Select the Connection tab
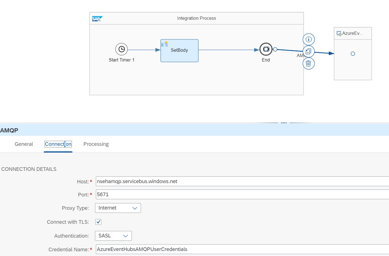The height and width of the screenshot is (256, 389). [x=58, y=144]
